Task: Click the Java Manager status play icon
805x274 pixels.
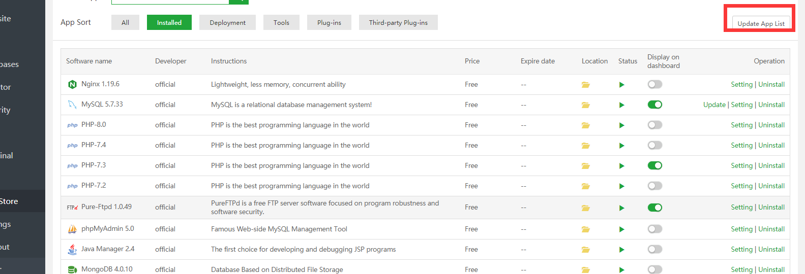Action: click(x=621, y=250)
